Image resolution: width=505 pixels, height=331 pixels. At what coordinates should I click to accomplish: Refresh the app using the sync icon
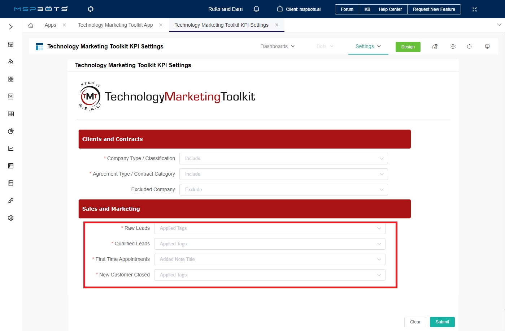point(469,46)
